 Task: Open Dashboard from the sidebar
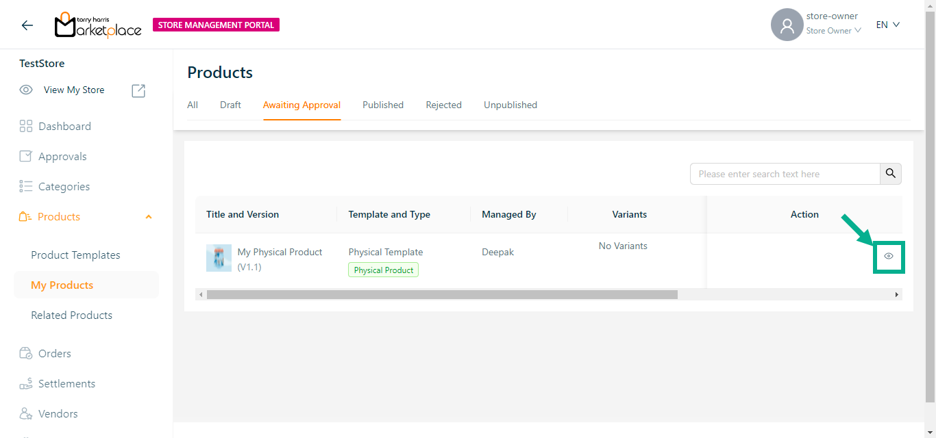point(64,127)
